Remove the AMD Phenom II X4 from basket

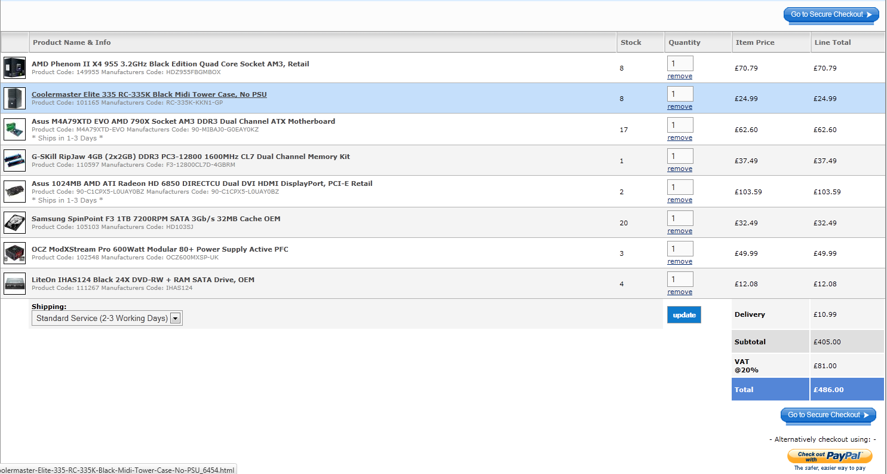680,77
